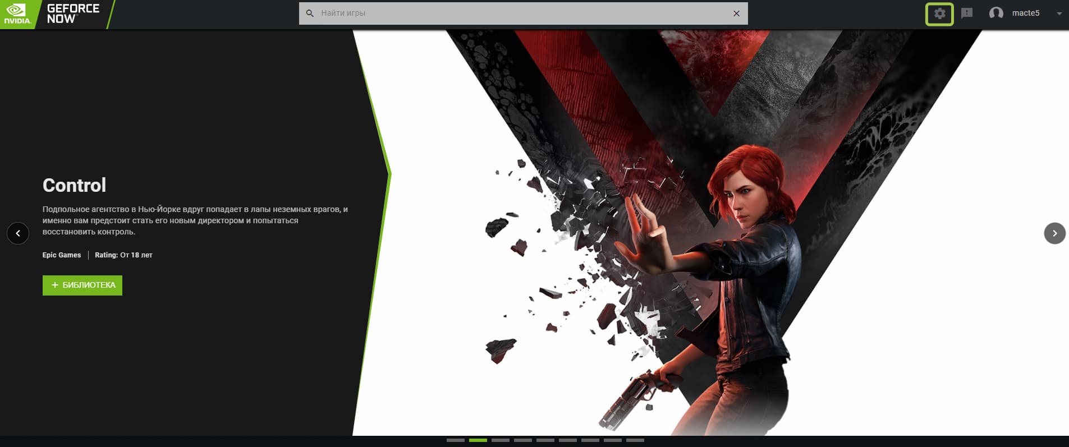Click the Control game title
Viewport: 1069px width, 447px height.
tap(74, 185)
